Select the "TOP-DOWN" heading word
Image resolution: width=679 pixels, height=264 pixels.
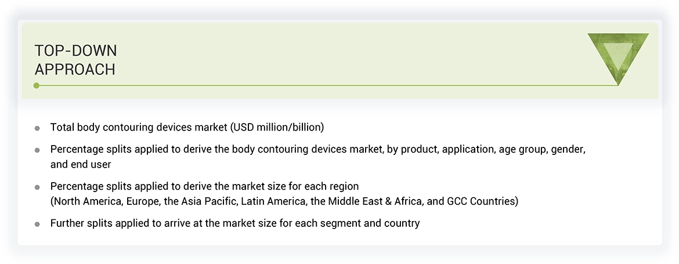click(x=76, y=52)
